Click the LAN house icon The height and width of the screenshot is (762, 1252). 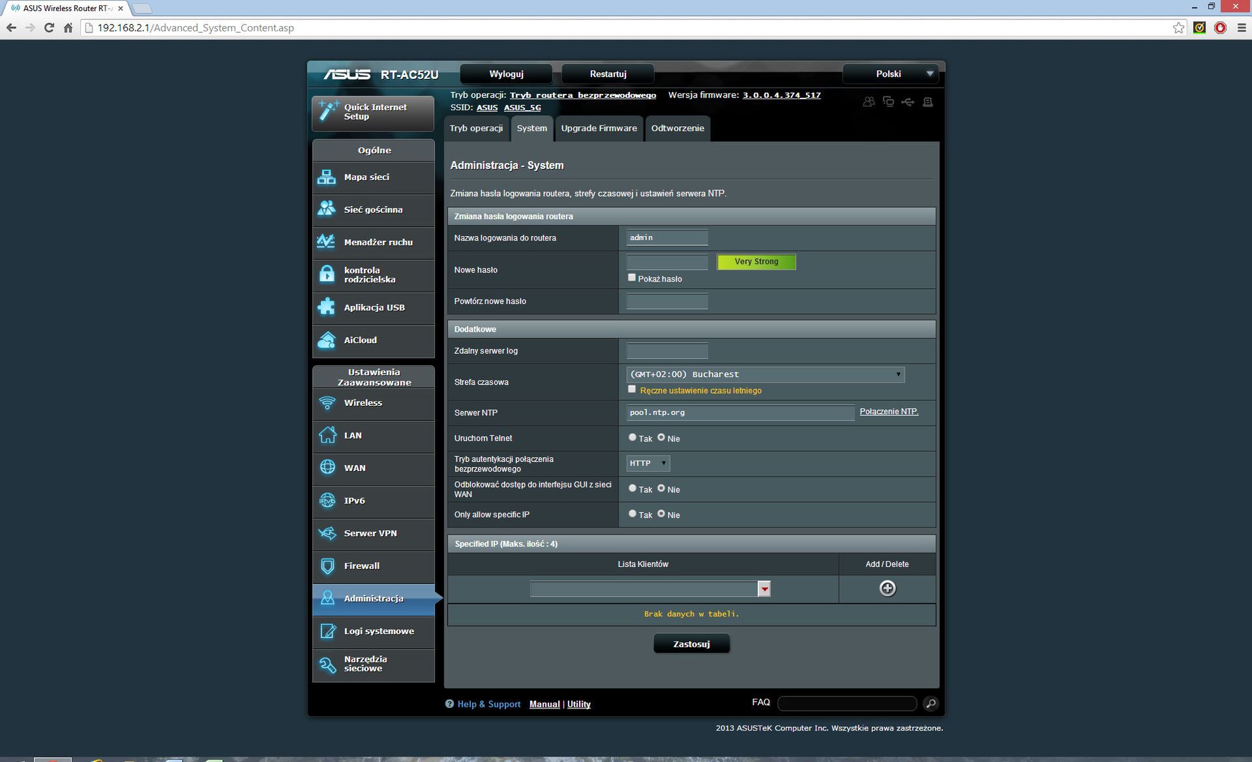pos(327,435)
